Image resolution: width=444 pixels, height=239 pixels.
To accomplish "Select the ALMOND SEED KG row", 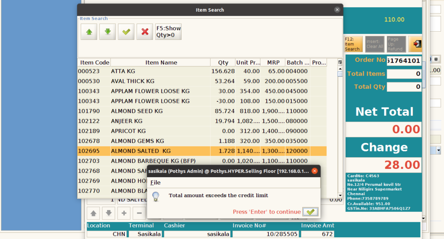I will (202, 111).
